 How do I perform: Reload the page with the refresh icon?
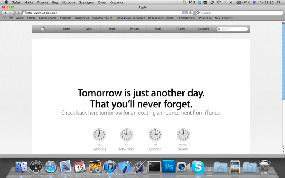190,13
